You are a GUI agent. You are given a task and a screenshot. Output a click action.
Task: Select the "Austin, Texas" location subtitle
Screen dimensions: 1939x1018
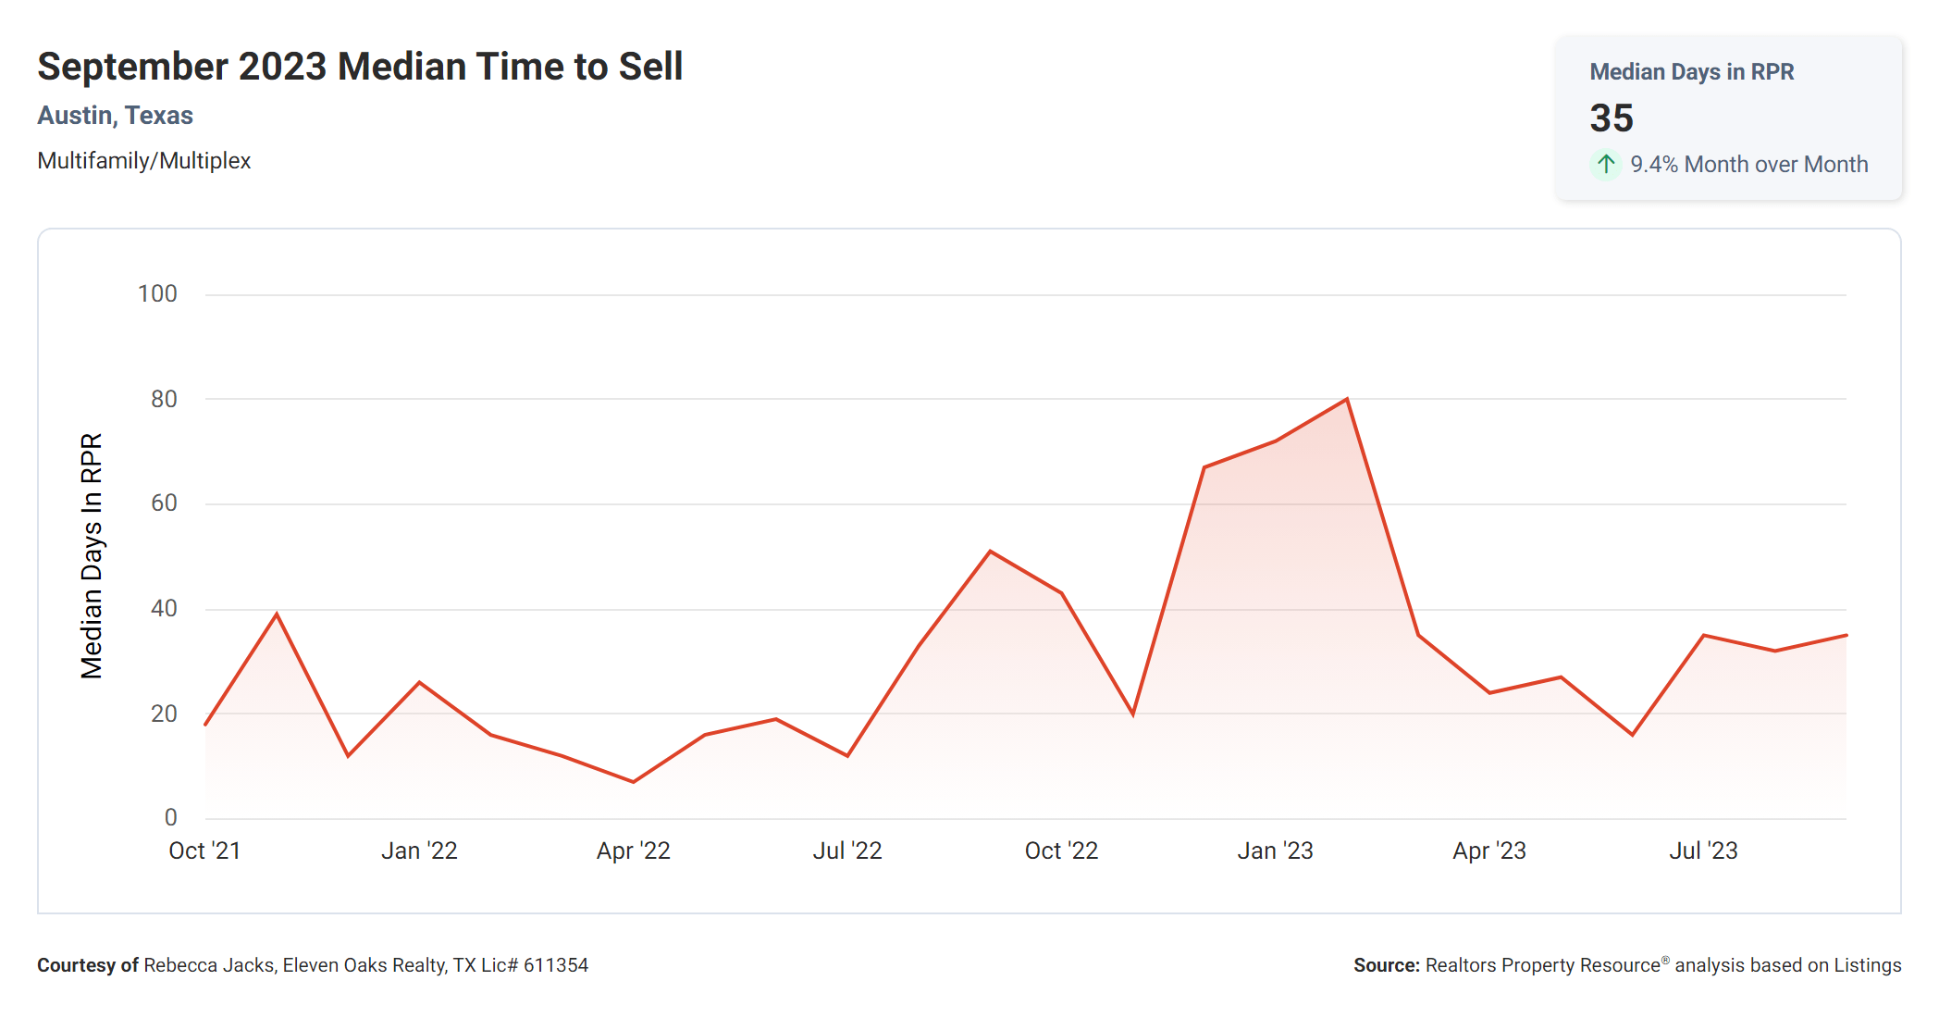[x=115, y=116]
